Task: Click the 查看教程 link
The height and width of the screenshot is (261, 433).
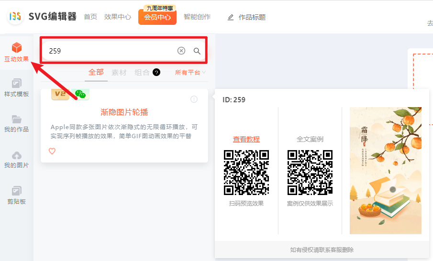Action: point(246,139)
